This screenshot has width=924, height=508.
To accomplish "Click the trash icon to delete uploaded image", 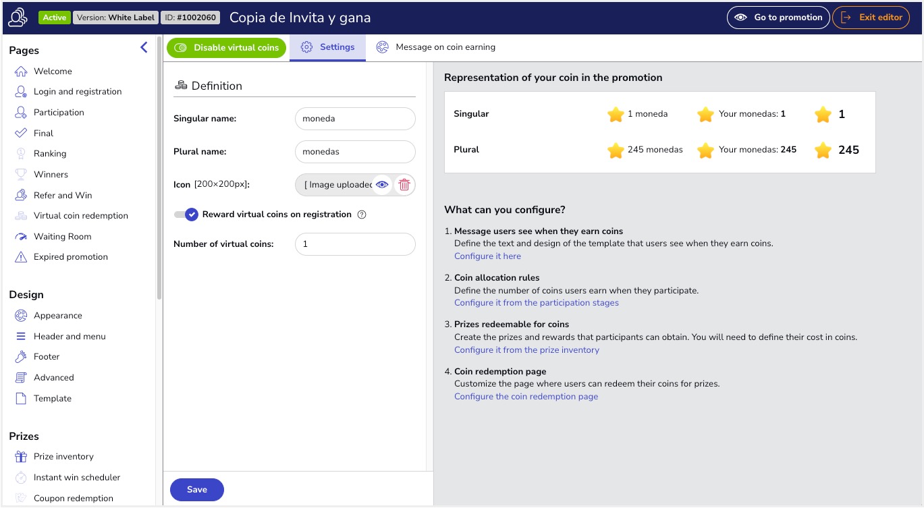I will 404,185.
